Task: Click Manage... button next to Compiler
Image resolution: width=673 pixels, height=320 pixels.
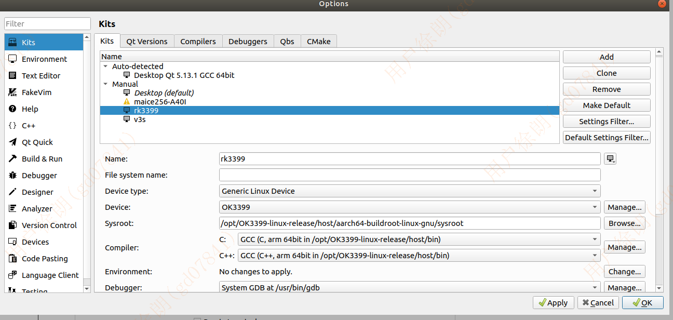Action: pos(625,247)
